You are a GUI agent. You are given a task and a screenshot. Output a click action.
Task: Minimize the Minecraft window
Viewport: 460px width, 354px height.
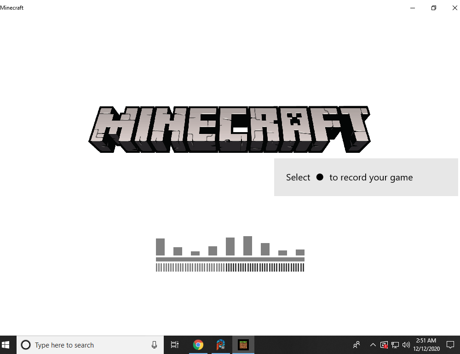pyautogui.click(x=413, y=8)
